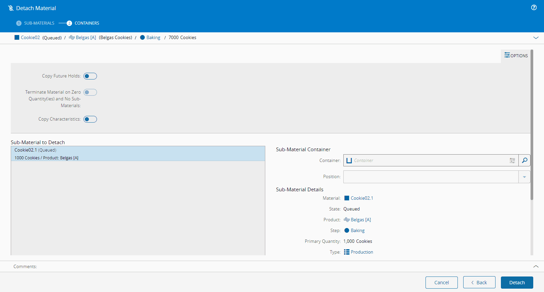This screenshot has width=544, height=292.
Task: Click the search magnifier icon in Container field
Action: [524, 160]
